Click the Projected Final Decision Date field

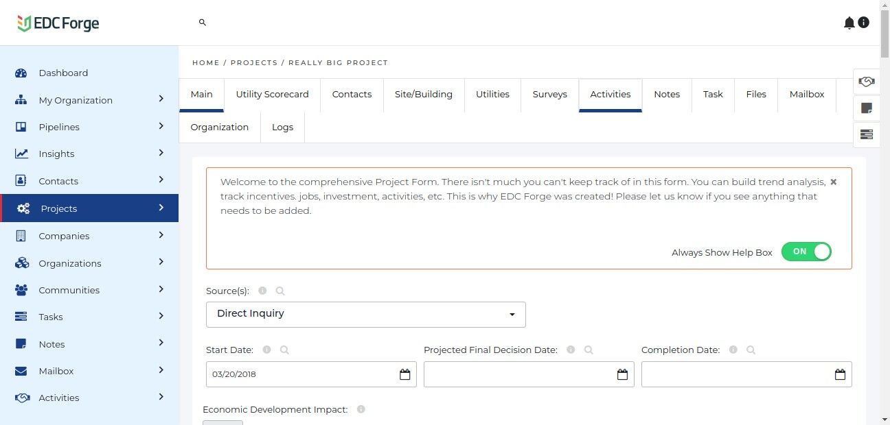pyautogui.click(x=519, y=374)
